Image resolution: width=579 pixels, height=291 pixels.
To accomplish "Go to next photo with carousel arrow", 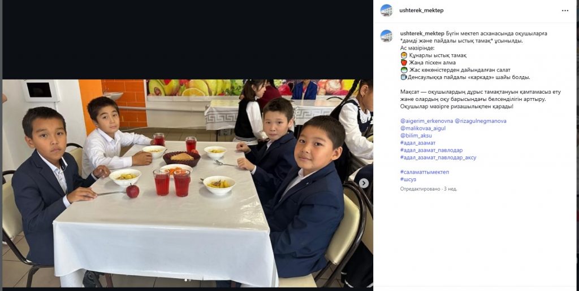I will [x=364, y=183].
